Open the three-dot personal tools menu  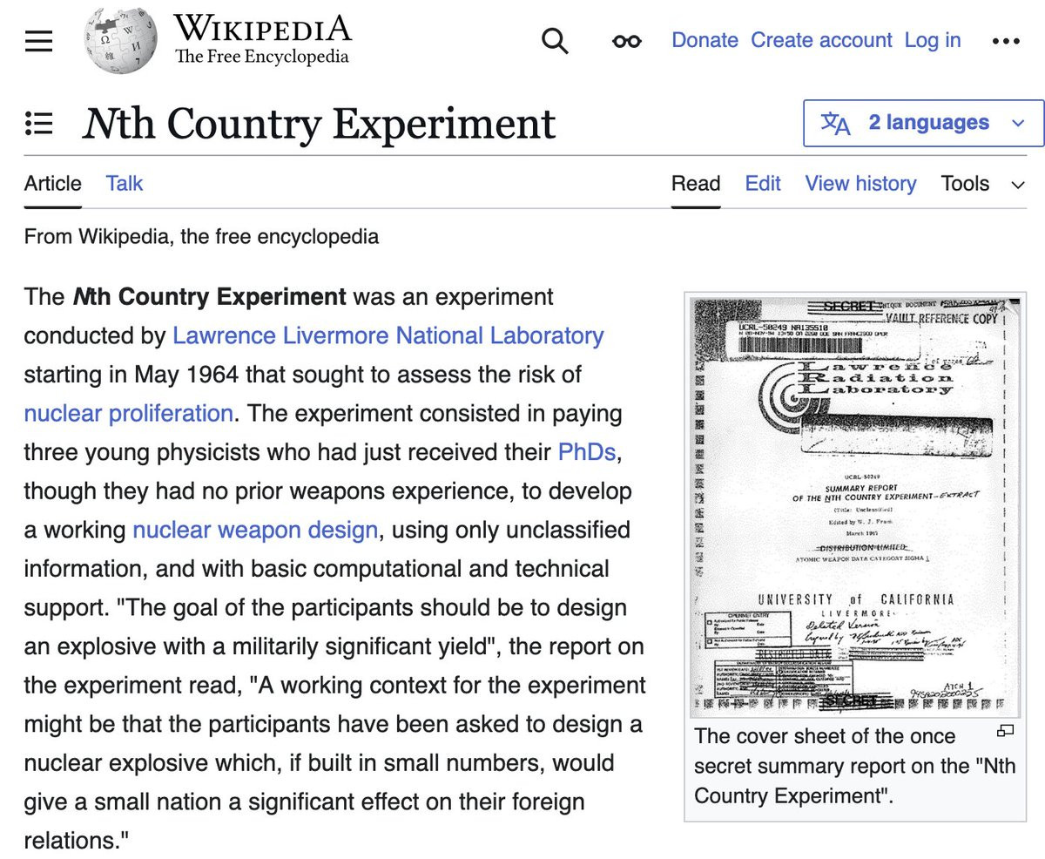pyautogui.click(x=1006, y=41)
